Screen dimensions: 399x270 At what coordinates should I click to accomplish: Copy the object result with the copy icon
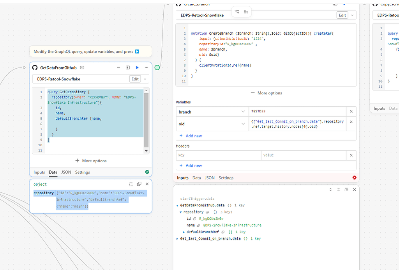[139, 184]
